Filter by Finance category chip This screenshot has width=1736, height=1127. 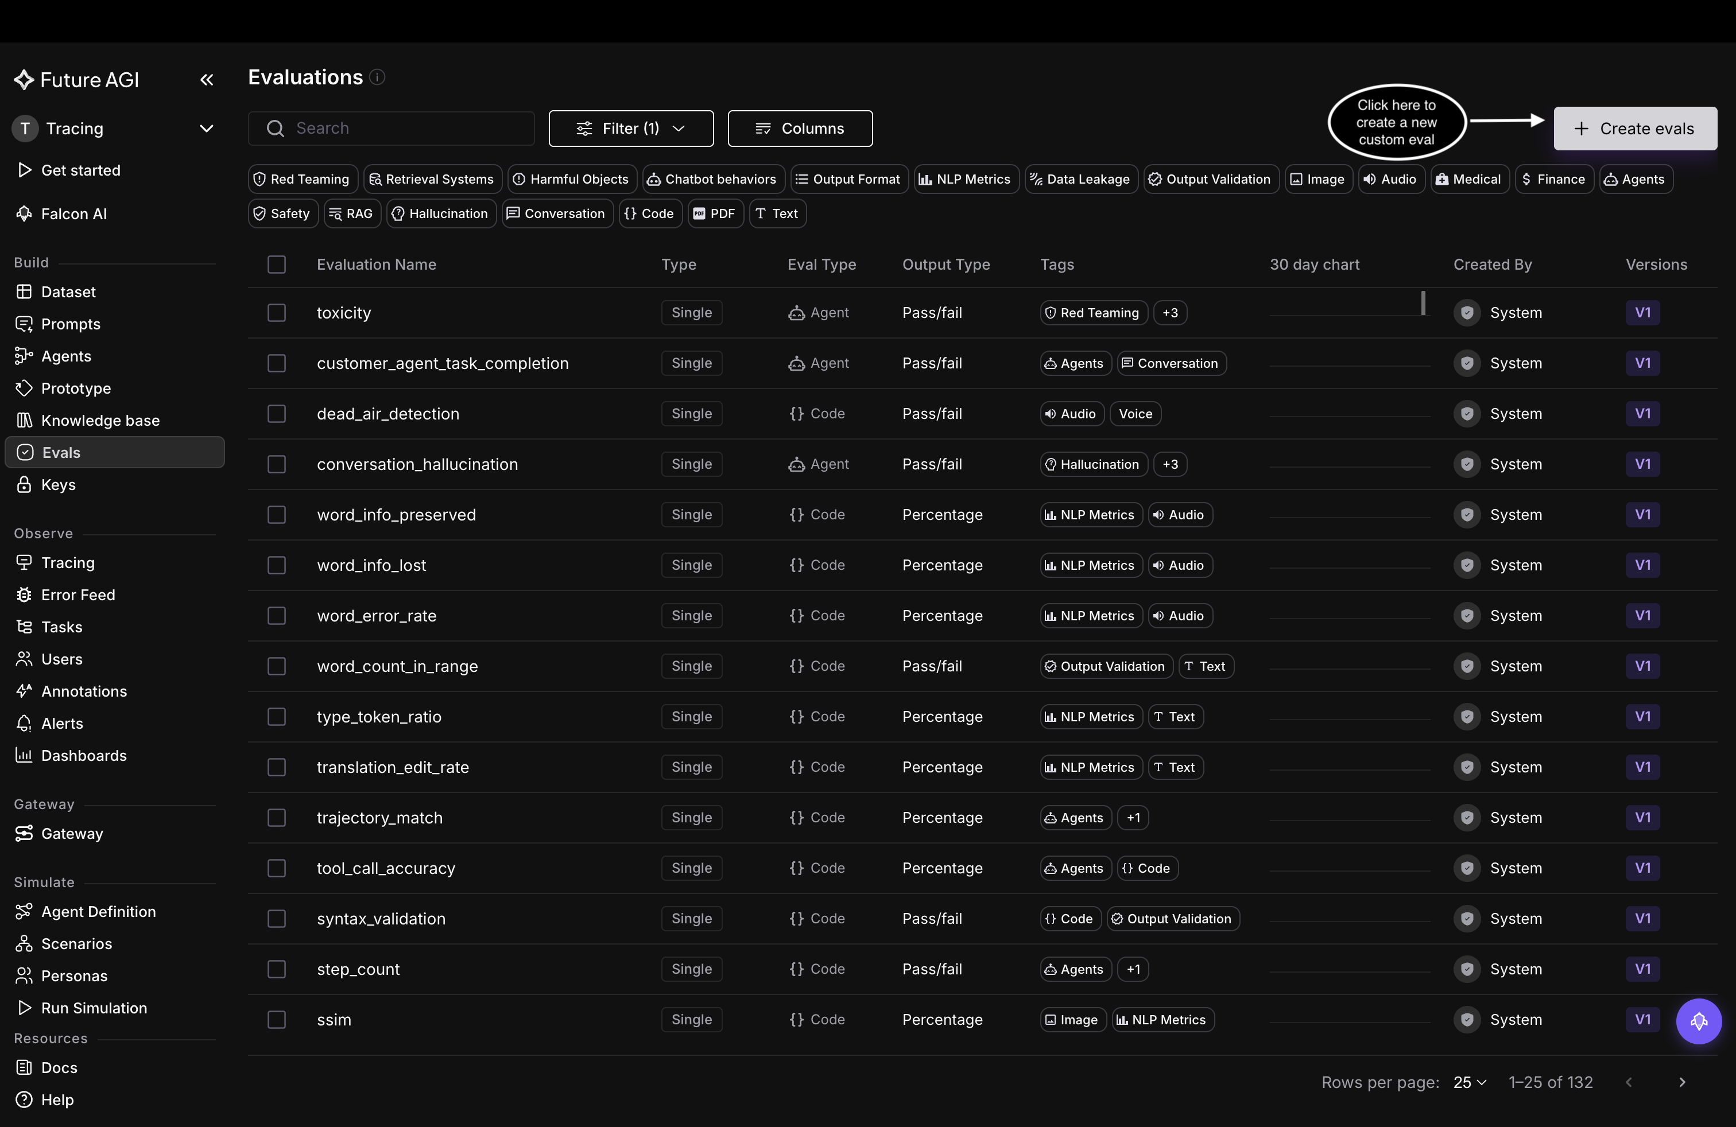1555,178
